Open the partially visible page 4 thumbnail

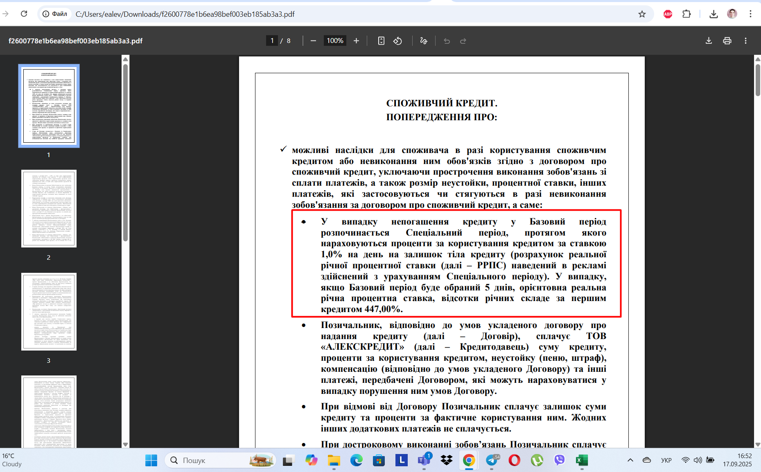49,411
